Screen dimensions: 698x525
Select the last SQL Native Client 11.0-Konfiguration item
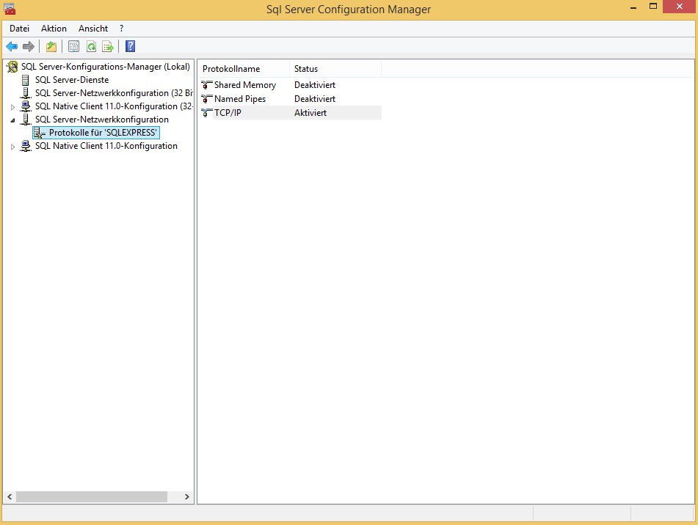coord(106,146)
